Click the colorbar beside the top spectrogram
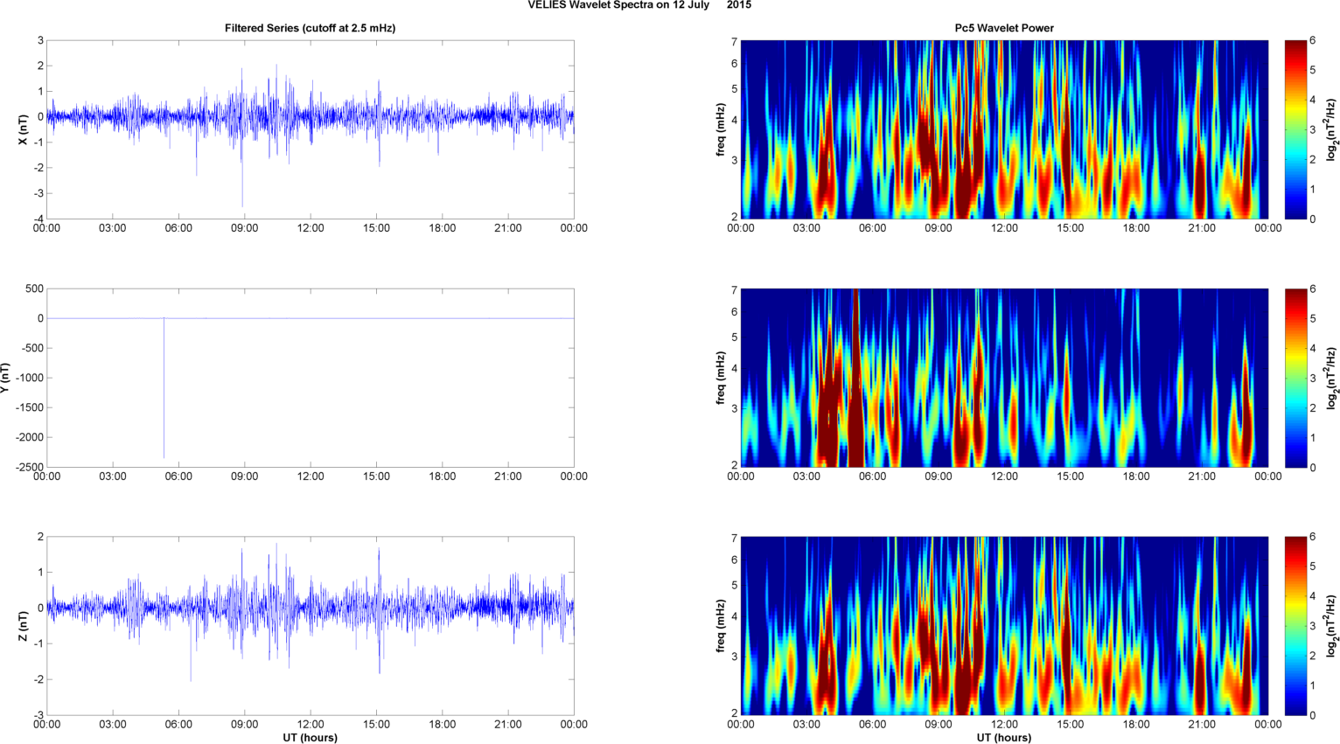1340x744 pixels. pyautogui.click(x=1295, y=129)
